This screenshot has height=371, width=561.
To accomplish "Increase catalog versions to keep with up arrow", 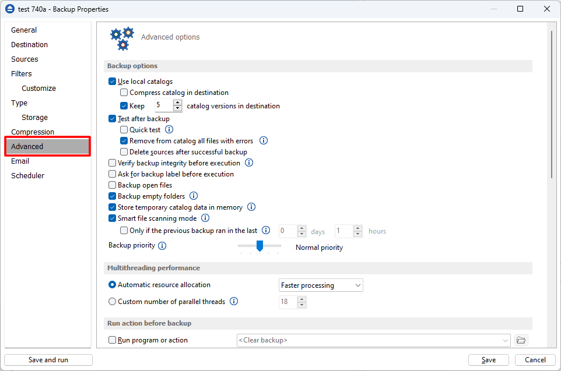I will [177, 103].
